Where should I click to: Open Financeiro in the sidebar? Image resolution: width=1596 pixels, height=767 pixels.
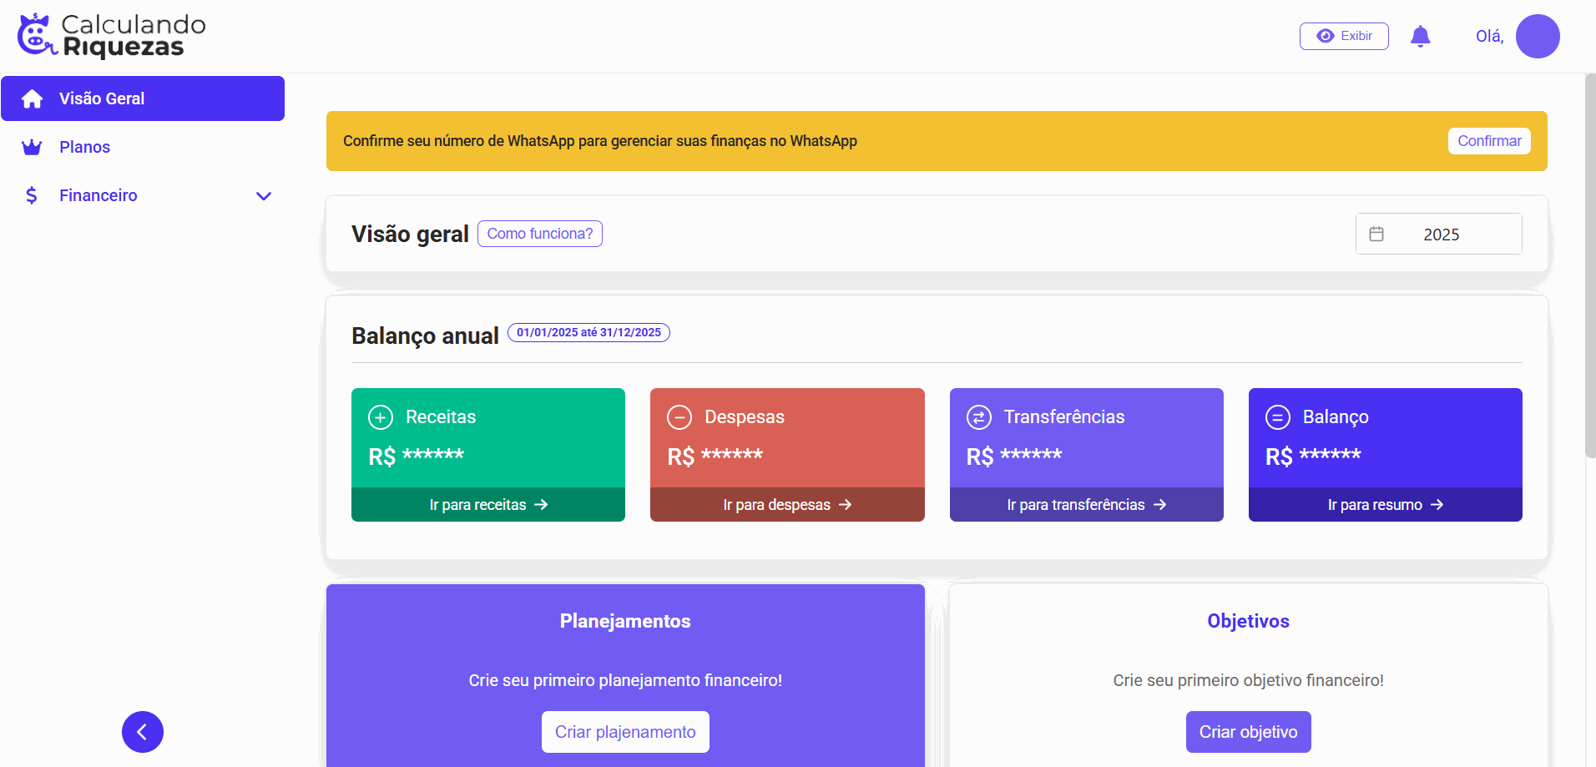coord(143,195)
